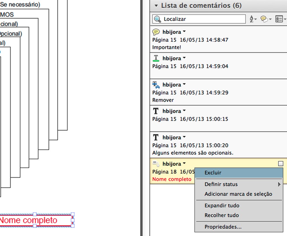
Task: Open the filter comments bubble dropdown
Action: pos(266,19)
